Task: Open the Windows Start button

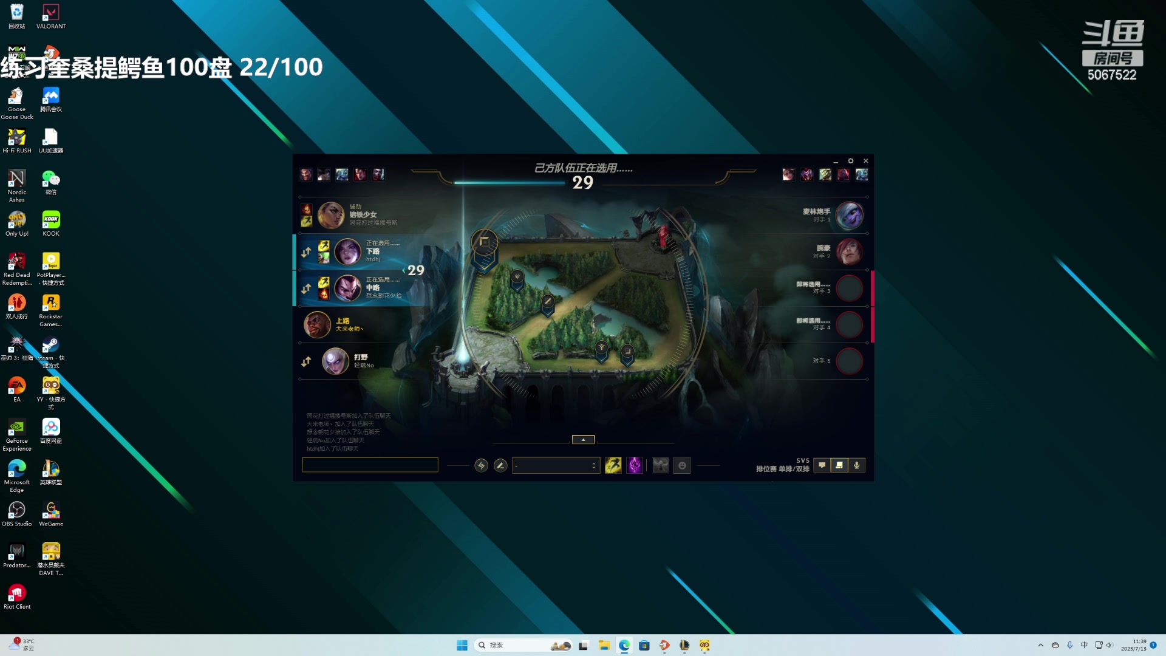Action: point(462,645)
